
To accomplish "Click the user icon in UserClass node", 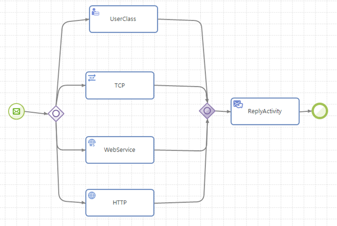I will click(x=95, y=12).
